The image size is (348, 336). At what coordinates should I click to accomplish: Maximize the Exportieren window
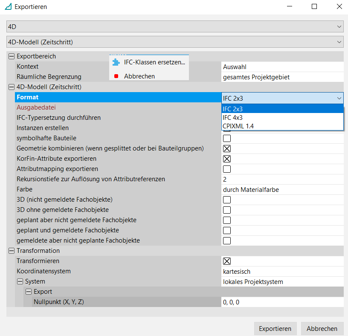[314, 7]
